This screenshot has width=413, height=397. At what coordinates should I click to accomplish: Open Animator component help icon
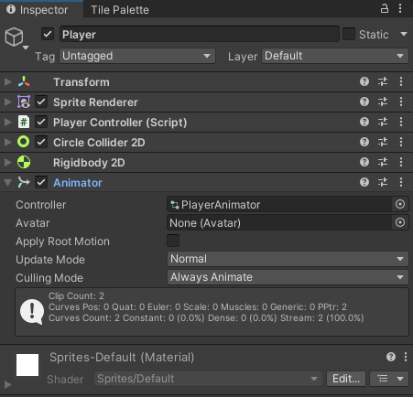pyautogui.click(x=364, y=182)
